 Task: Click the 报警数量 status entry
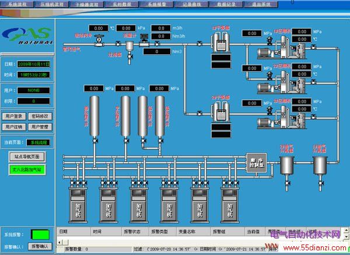76,249
